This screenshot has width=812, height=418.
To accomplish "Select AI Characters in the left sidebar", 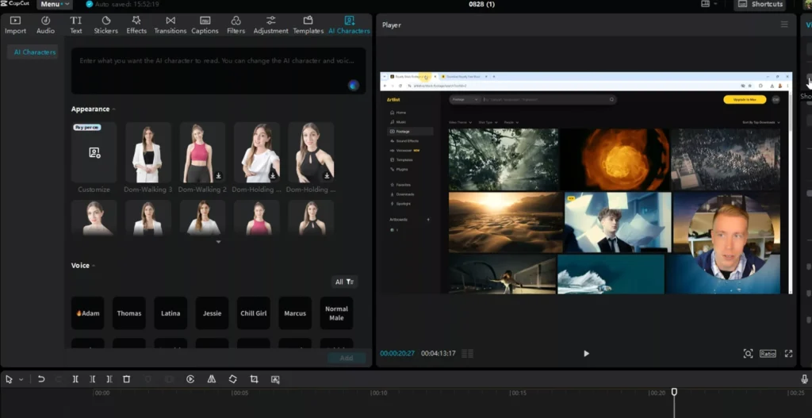I will pos(35,52).
